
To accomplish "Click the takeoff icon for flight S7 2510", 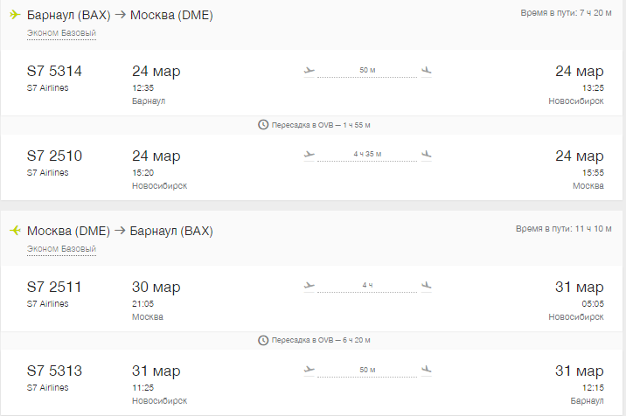I will tap(309, 155).
